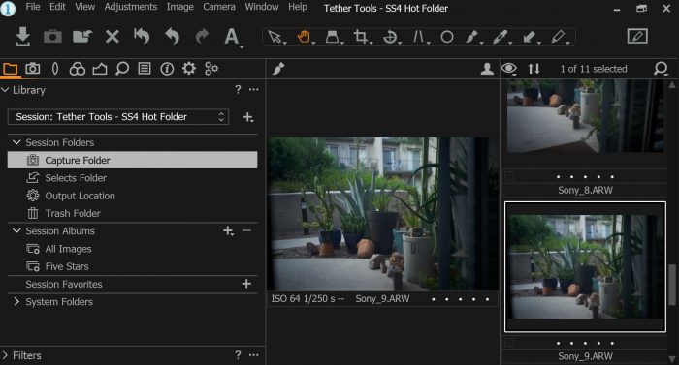Click the Import images icon
Viewport: 679px width, 365px height.
click(x=22, y=37)
